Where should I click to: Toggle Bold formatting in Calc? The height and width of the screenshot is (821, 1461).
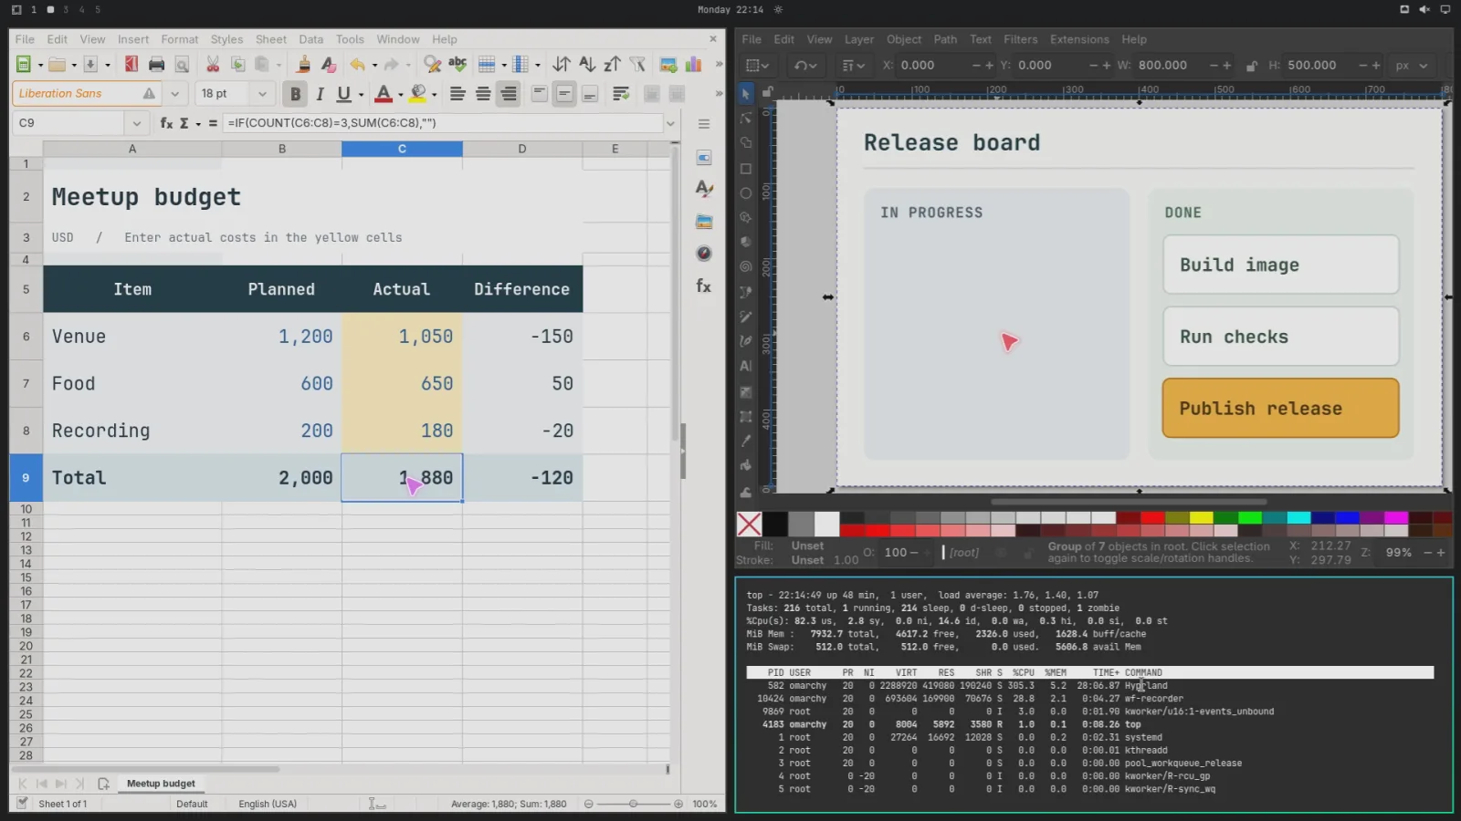tap(295, 93)
